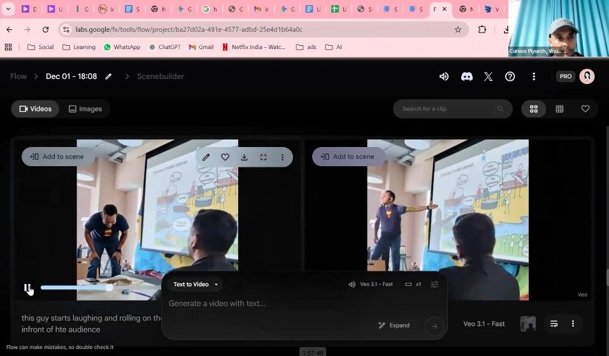Click the PRO plan badge
The width and height of the screenshot is (609, 356).
566,76
